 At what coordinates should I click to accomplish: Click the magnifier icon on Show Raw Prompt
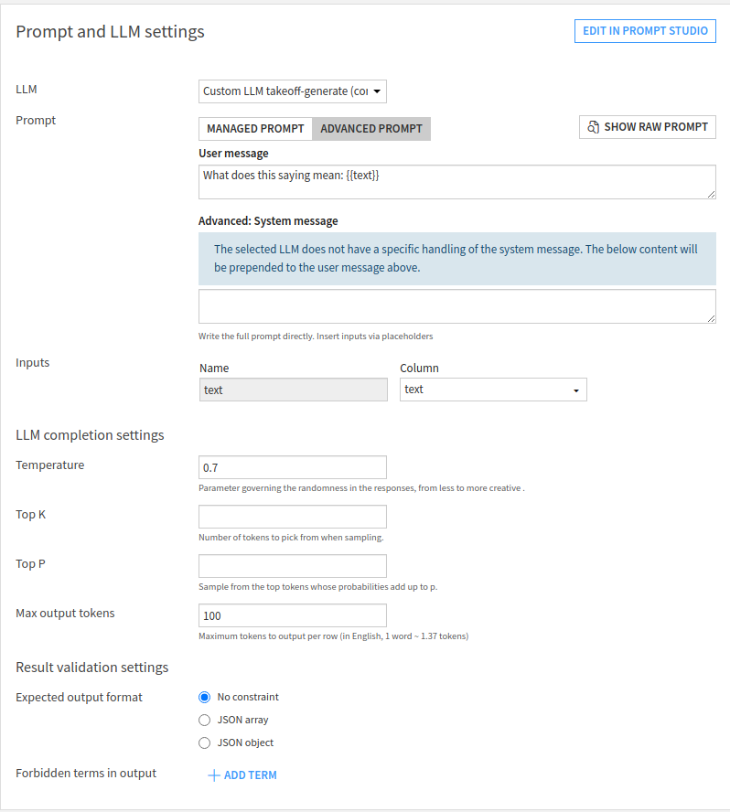point(593,127)
